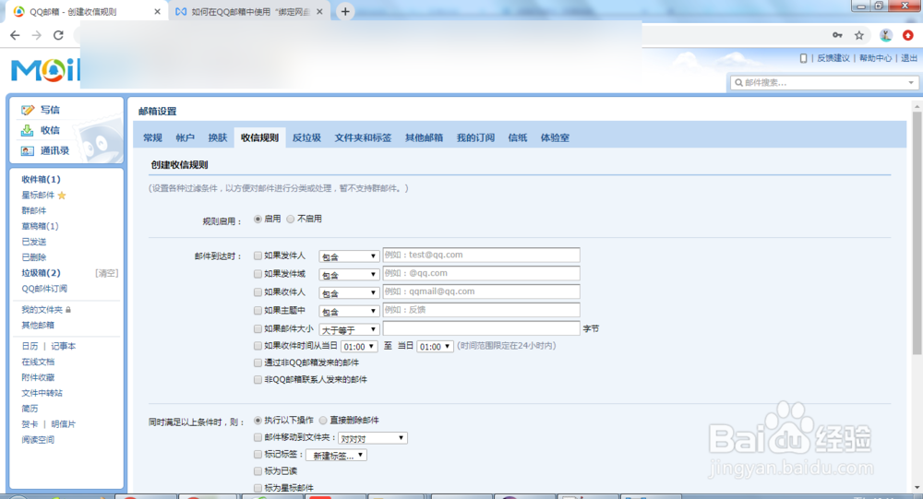Open the browser profile avatar
The height and width of the screenshot is (499, 923).
tap(886, 35)
